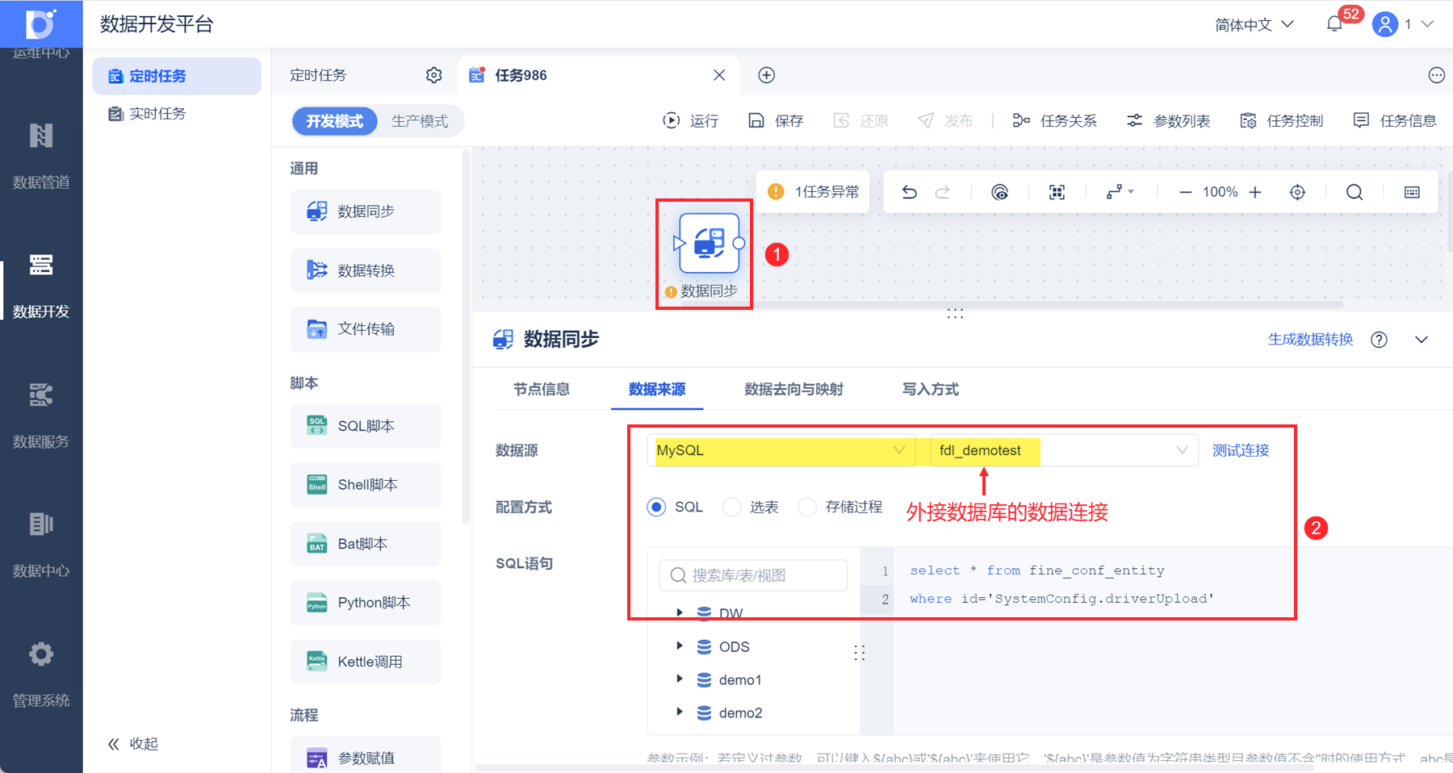
Task: Click the 测试连接 link
Action: 1241,450
